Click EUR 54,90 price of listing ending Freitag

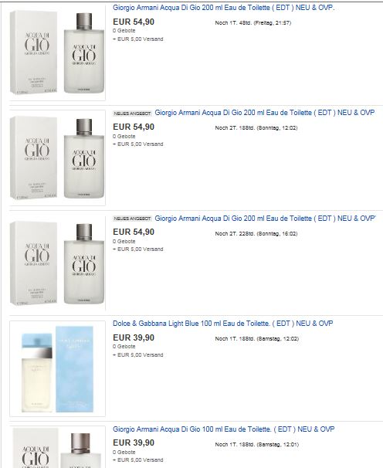tap(134, 22)
